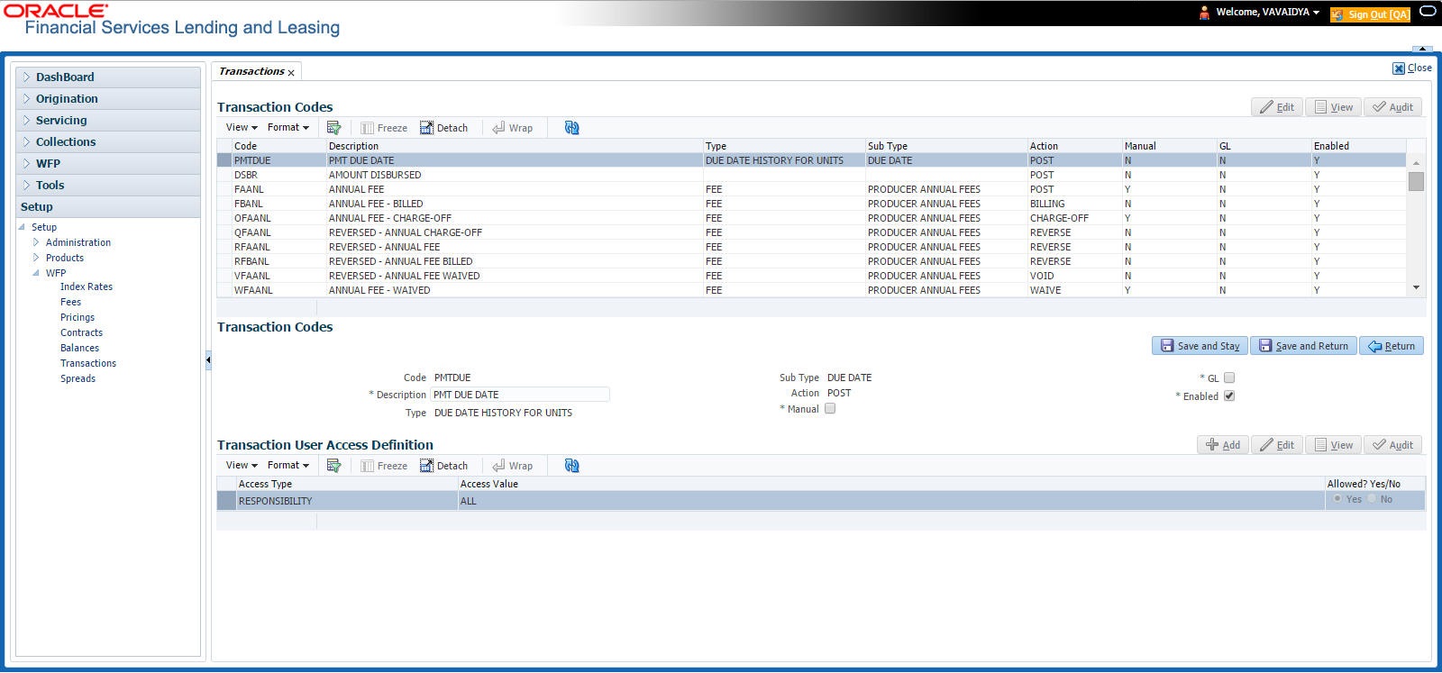Click Wrap in Transaction Codes toolbar
Image resolution: width=1442 pixels, height=673 pixels.
point(512,128)
